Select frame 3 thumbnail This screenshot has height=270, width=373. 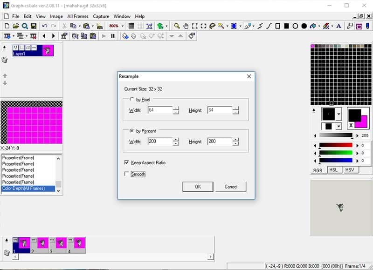tap(58, 245)
